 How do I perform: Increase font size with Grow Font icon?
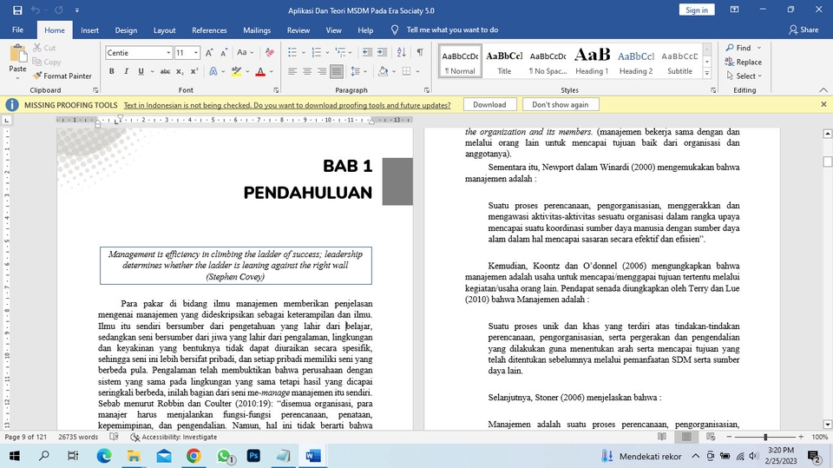(x=209, y=53)
